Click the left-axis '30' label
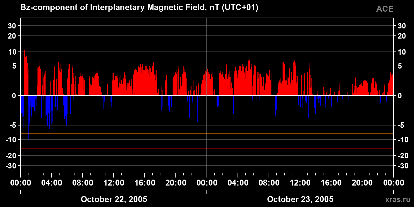The width and height of the screenshot is (414, 207). pos(12,26)
